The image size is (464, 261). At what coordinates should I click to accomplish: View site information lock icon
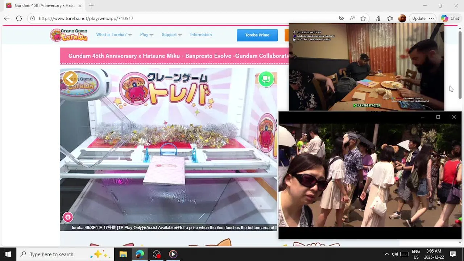point(33,18)
